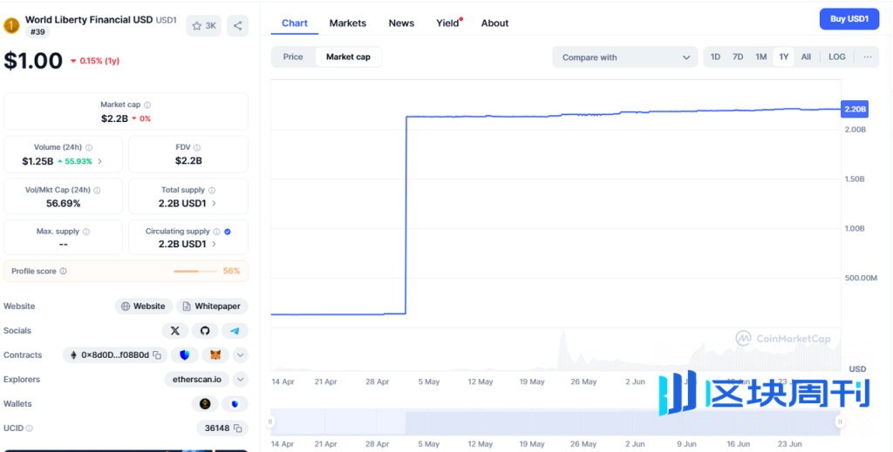Open the Whitepaper link
This screenshot has height=452, width=893.
click(x=212, y=306)
